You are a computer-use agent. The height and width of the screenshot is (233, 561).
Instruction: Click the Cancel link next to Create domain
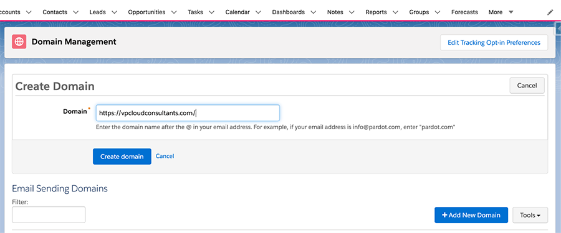(165, 156)
